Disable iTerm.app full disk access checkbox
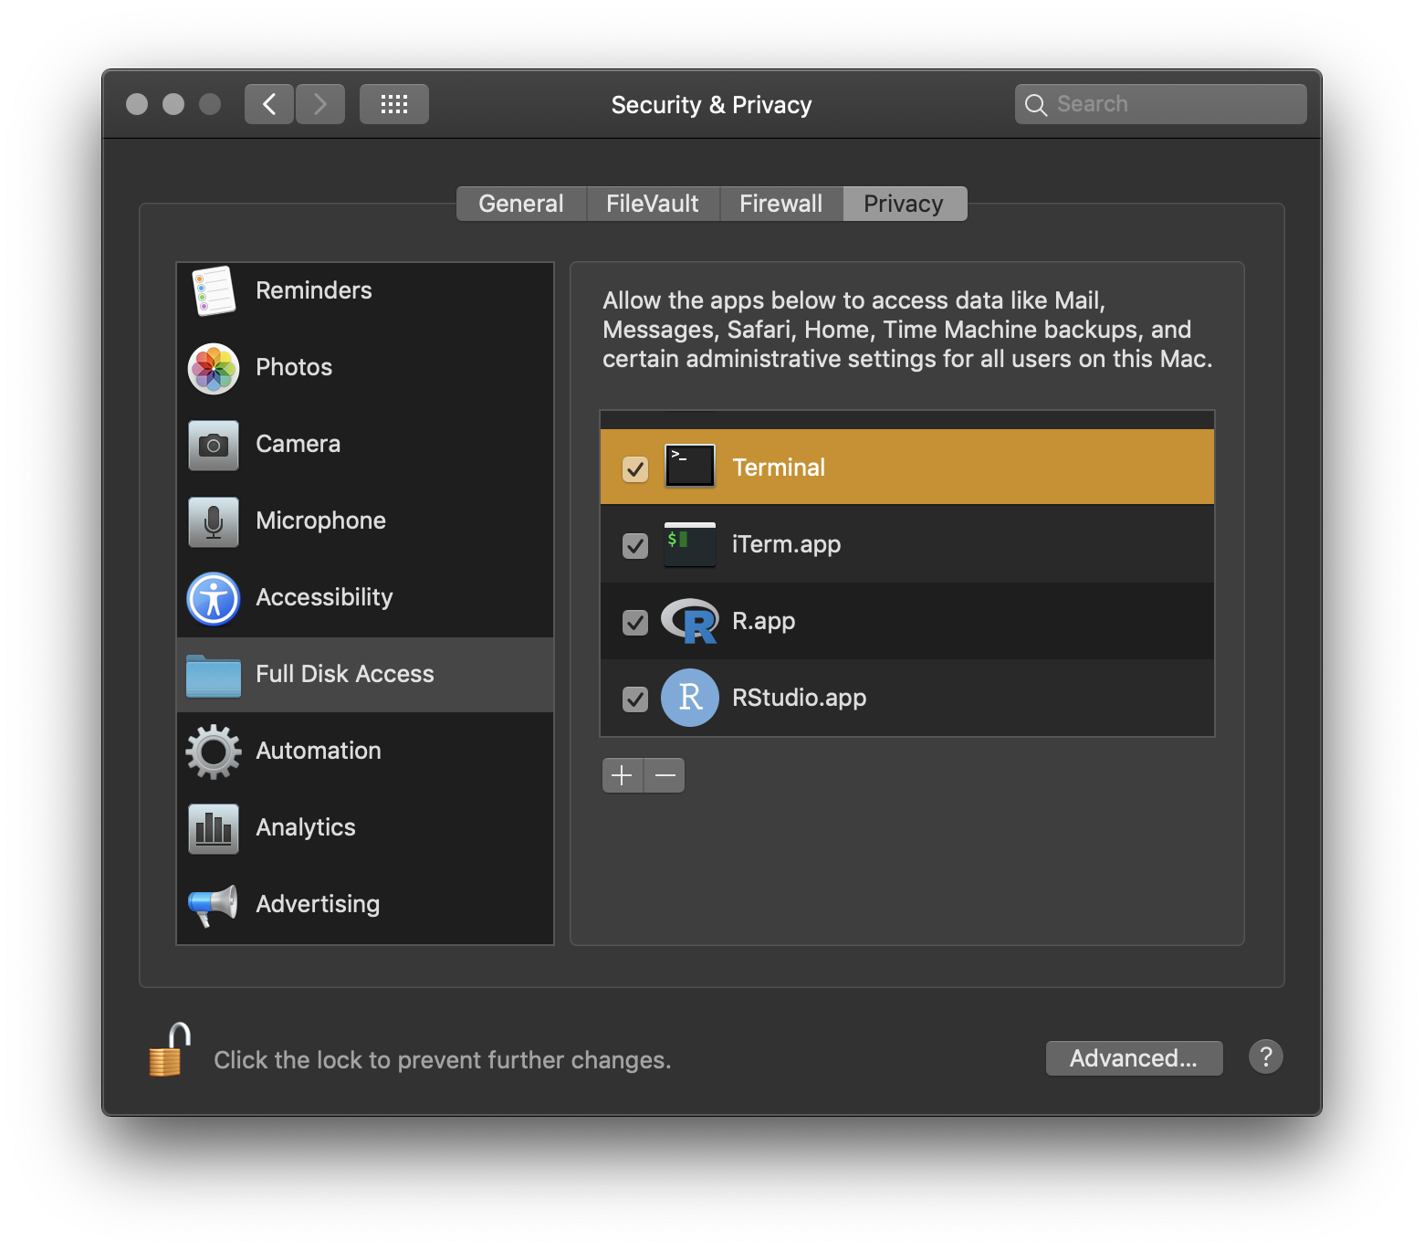 click(634, 546)
